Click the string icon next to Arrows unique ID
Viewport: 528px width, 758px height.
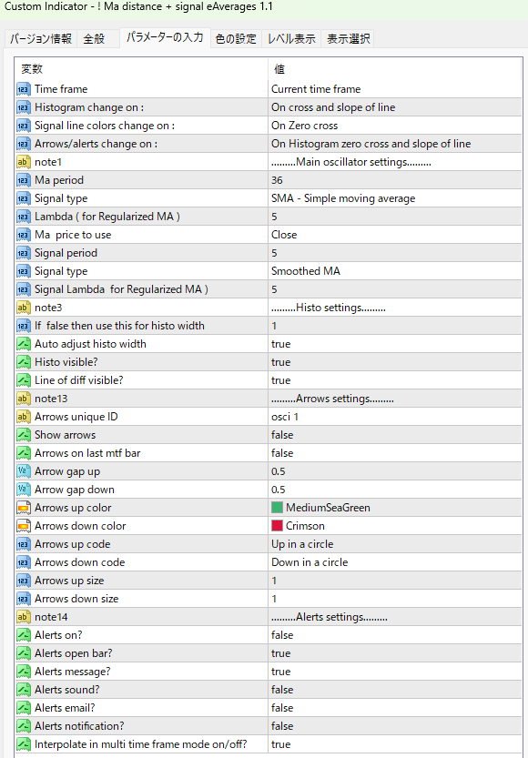pyautogui.click(x=23, y=417)
